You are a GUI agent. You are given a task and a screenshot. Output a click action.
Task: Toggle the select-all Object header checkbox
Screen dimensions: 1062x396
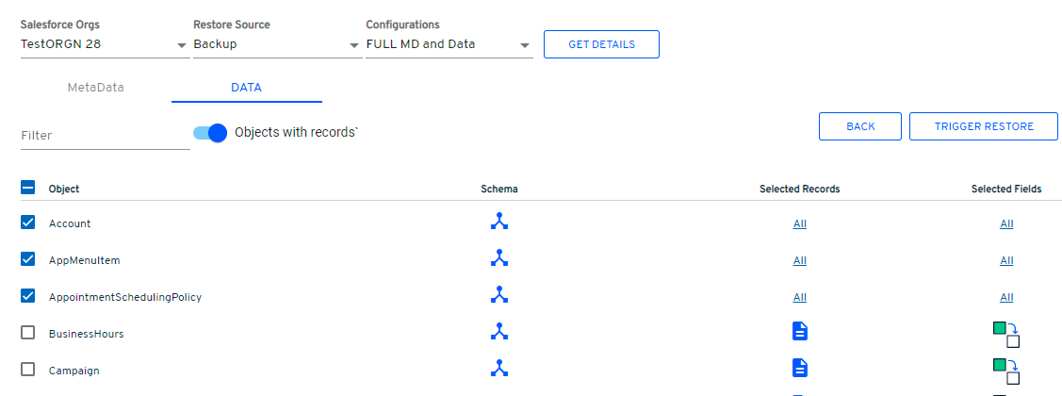[x=27, y=188]
